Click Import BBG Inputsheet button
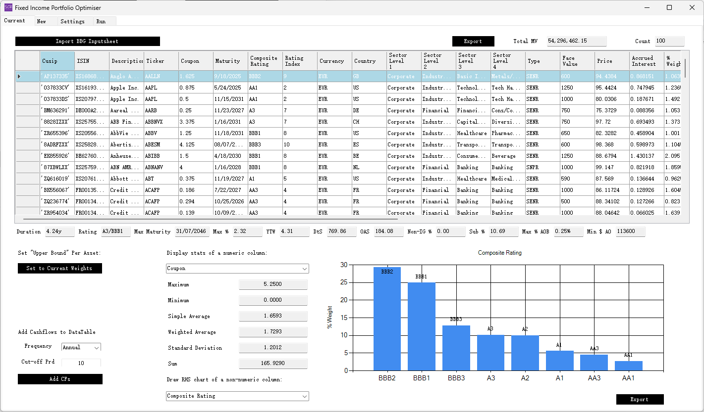704x412 pixels. [87, 42]
